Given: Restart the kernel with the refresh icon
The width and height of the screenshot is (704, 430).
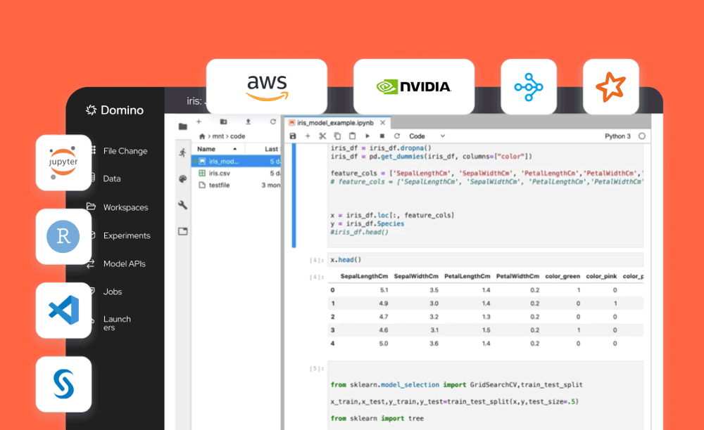Looking at the screenshot, I should click(x=396, y=136).
